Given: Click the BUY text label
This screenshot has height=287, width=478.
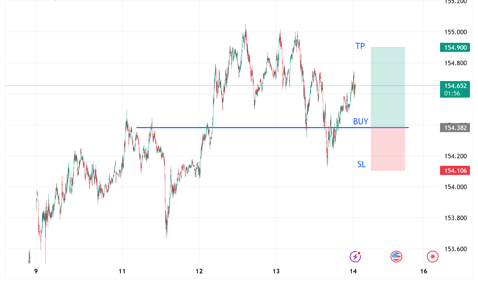Looking at the screenshot, I should pyautogui.click(x=360, y=121).
